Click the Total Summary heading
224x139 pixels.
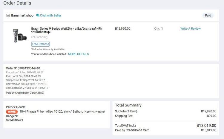pyautogui.click(x=128, y=105)
